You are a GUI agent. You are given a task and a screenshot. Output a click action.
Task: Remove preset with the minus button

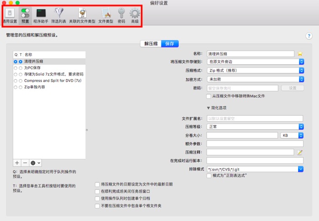point(25,163)
